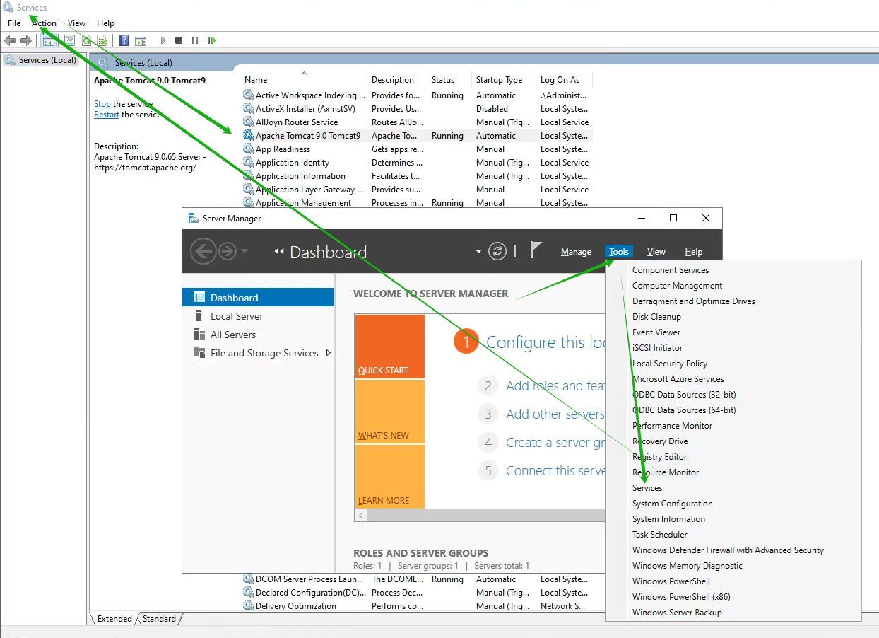
Task: Click welcome panel horizontal scrollbar left arrow
Action: 361,516
